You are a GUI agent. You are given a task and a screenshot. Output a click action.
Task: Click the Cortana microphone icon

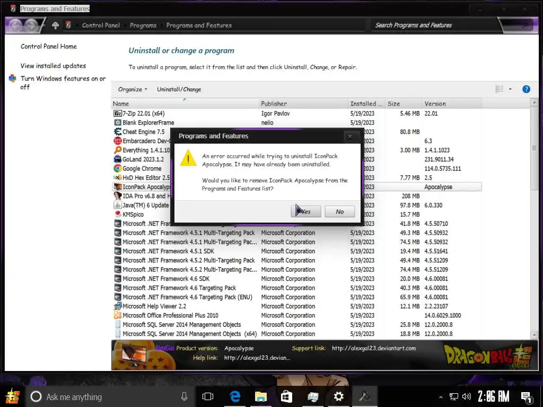184,396
